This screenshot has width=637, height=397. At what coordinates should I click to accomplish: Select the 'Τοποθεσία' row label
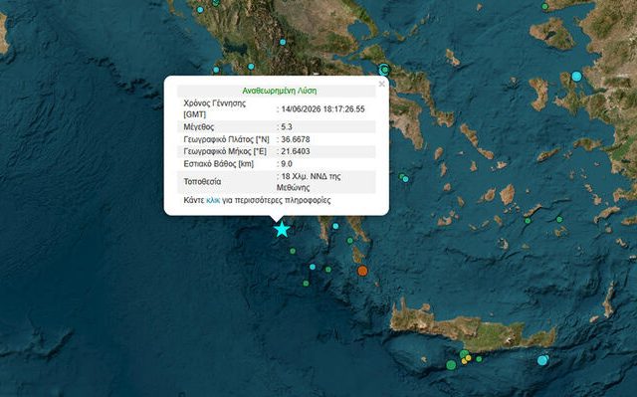point(202,182)
